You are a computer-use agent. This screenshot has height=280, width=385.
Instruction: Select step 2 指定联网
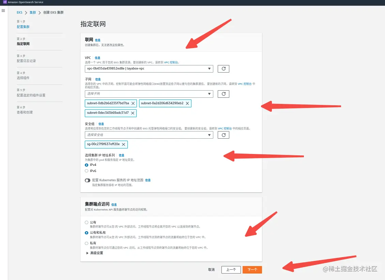pyautogui.click(x=23, y=44)
